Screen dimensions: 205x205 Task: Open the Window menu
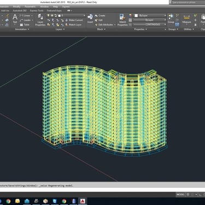click(44, 7)
